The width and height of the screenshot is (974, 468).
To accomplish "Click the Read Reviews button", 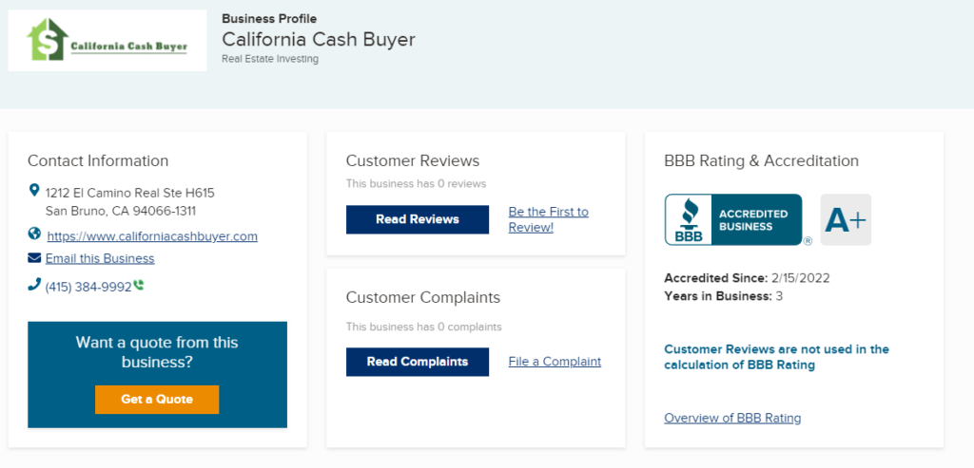I will [418, 219].
